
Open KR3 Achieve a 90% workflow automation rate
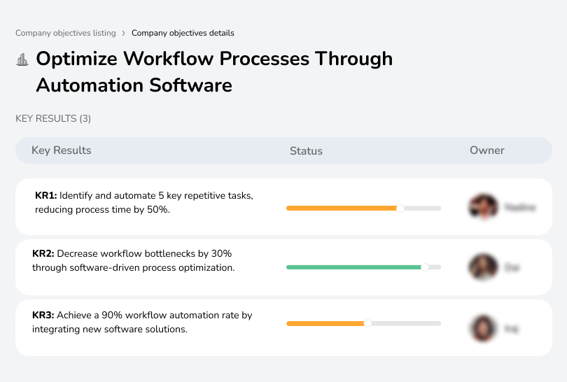pyautogui.click(x=142, y=322)
